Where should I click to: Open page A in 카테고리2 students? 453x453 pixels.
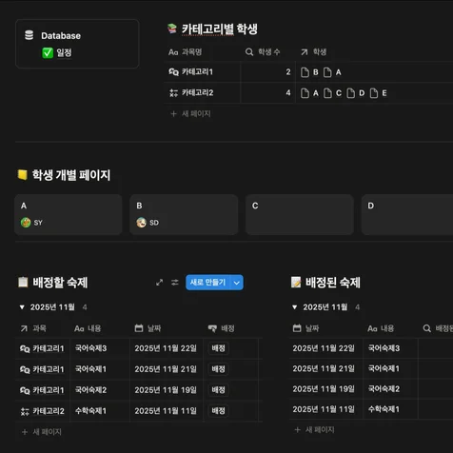pos(309,93)
